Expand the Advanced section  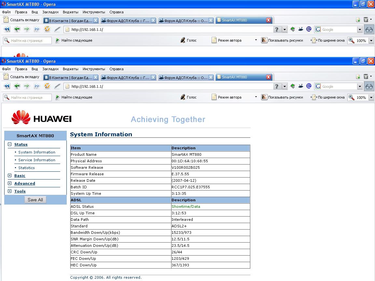9,183
